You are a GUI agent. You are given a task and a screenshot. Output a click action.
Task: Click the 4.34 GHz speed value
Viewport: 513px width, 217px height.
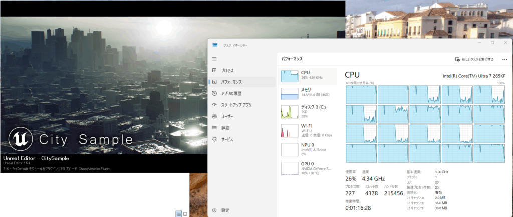point(373,179)
